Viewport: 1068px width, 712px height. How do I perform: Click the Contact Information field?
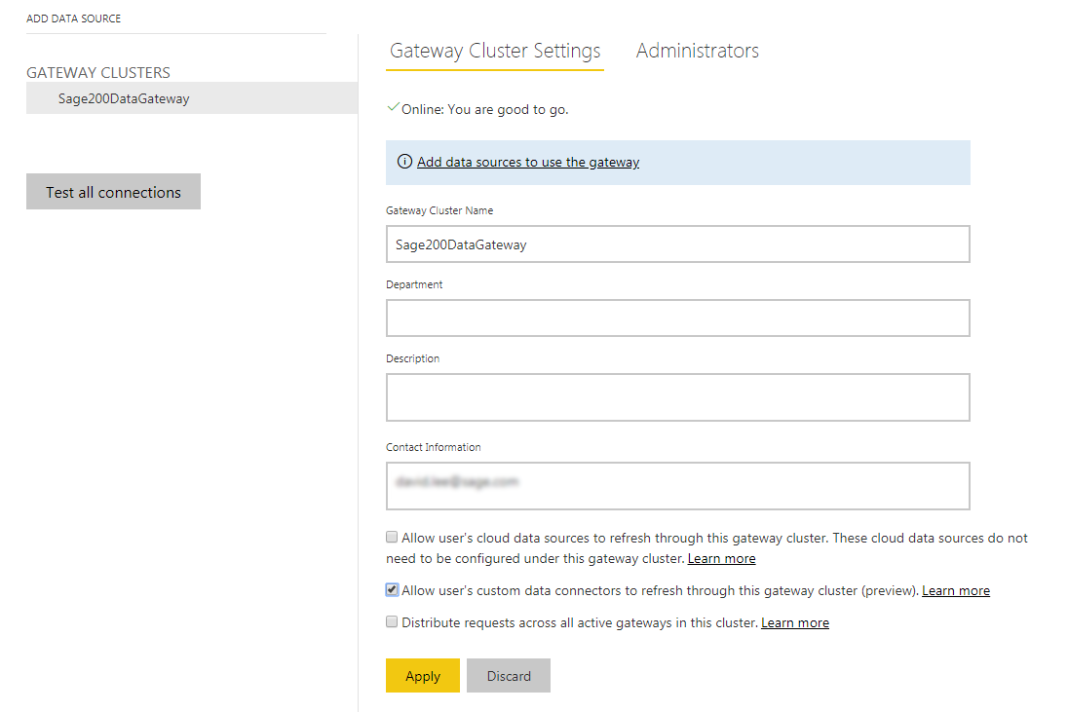click(x=678, y=485)
